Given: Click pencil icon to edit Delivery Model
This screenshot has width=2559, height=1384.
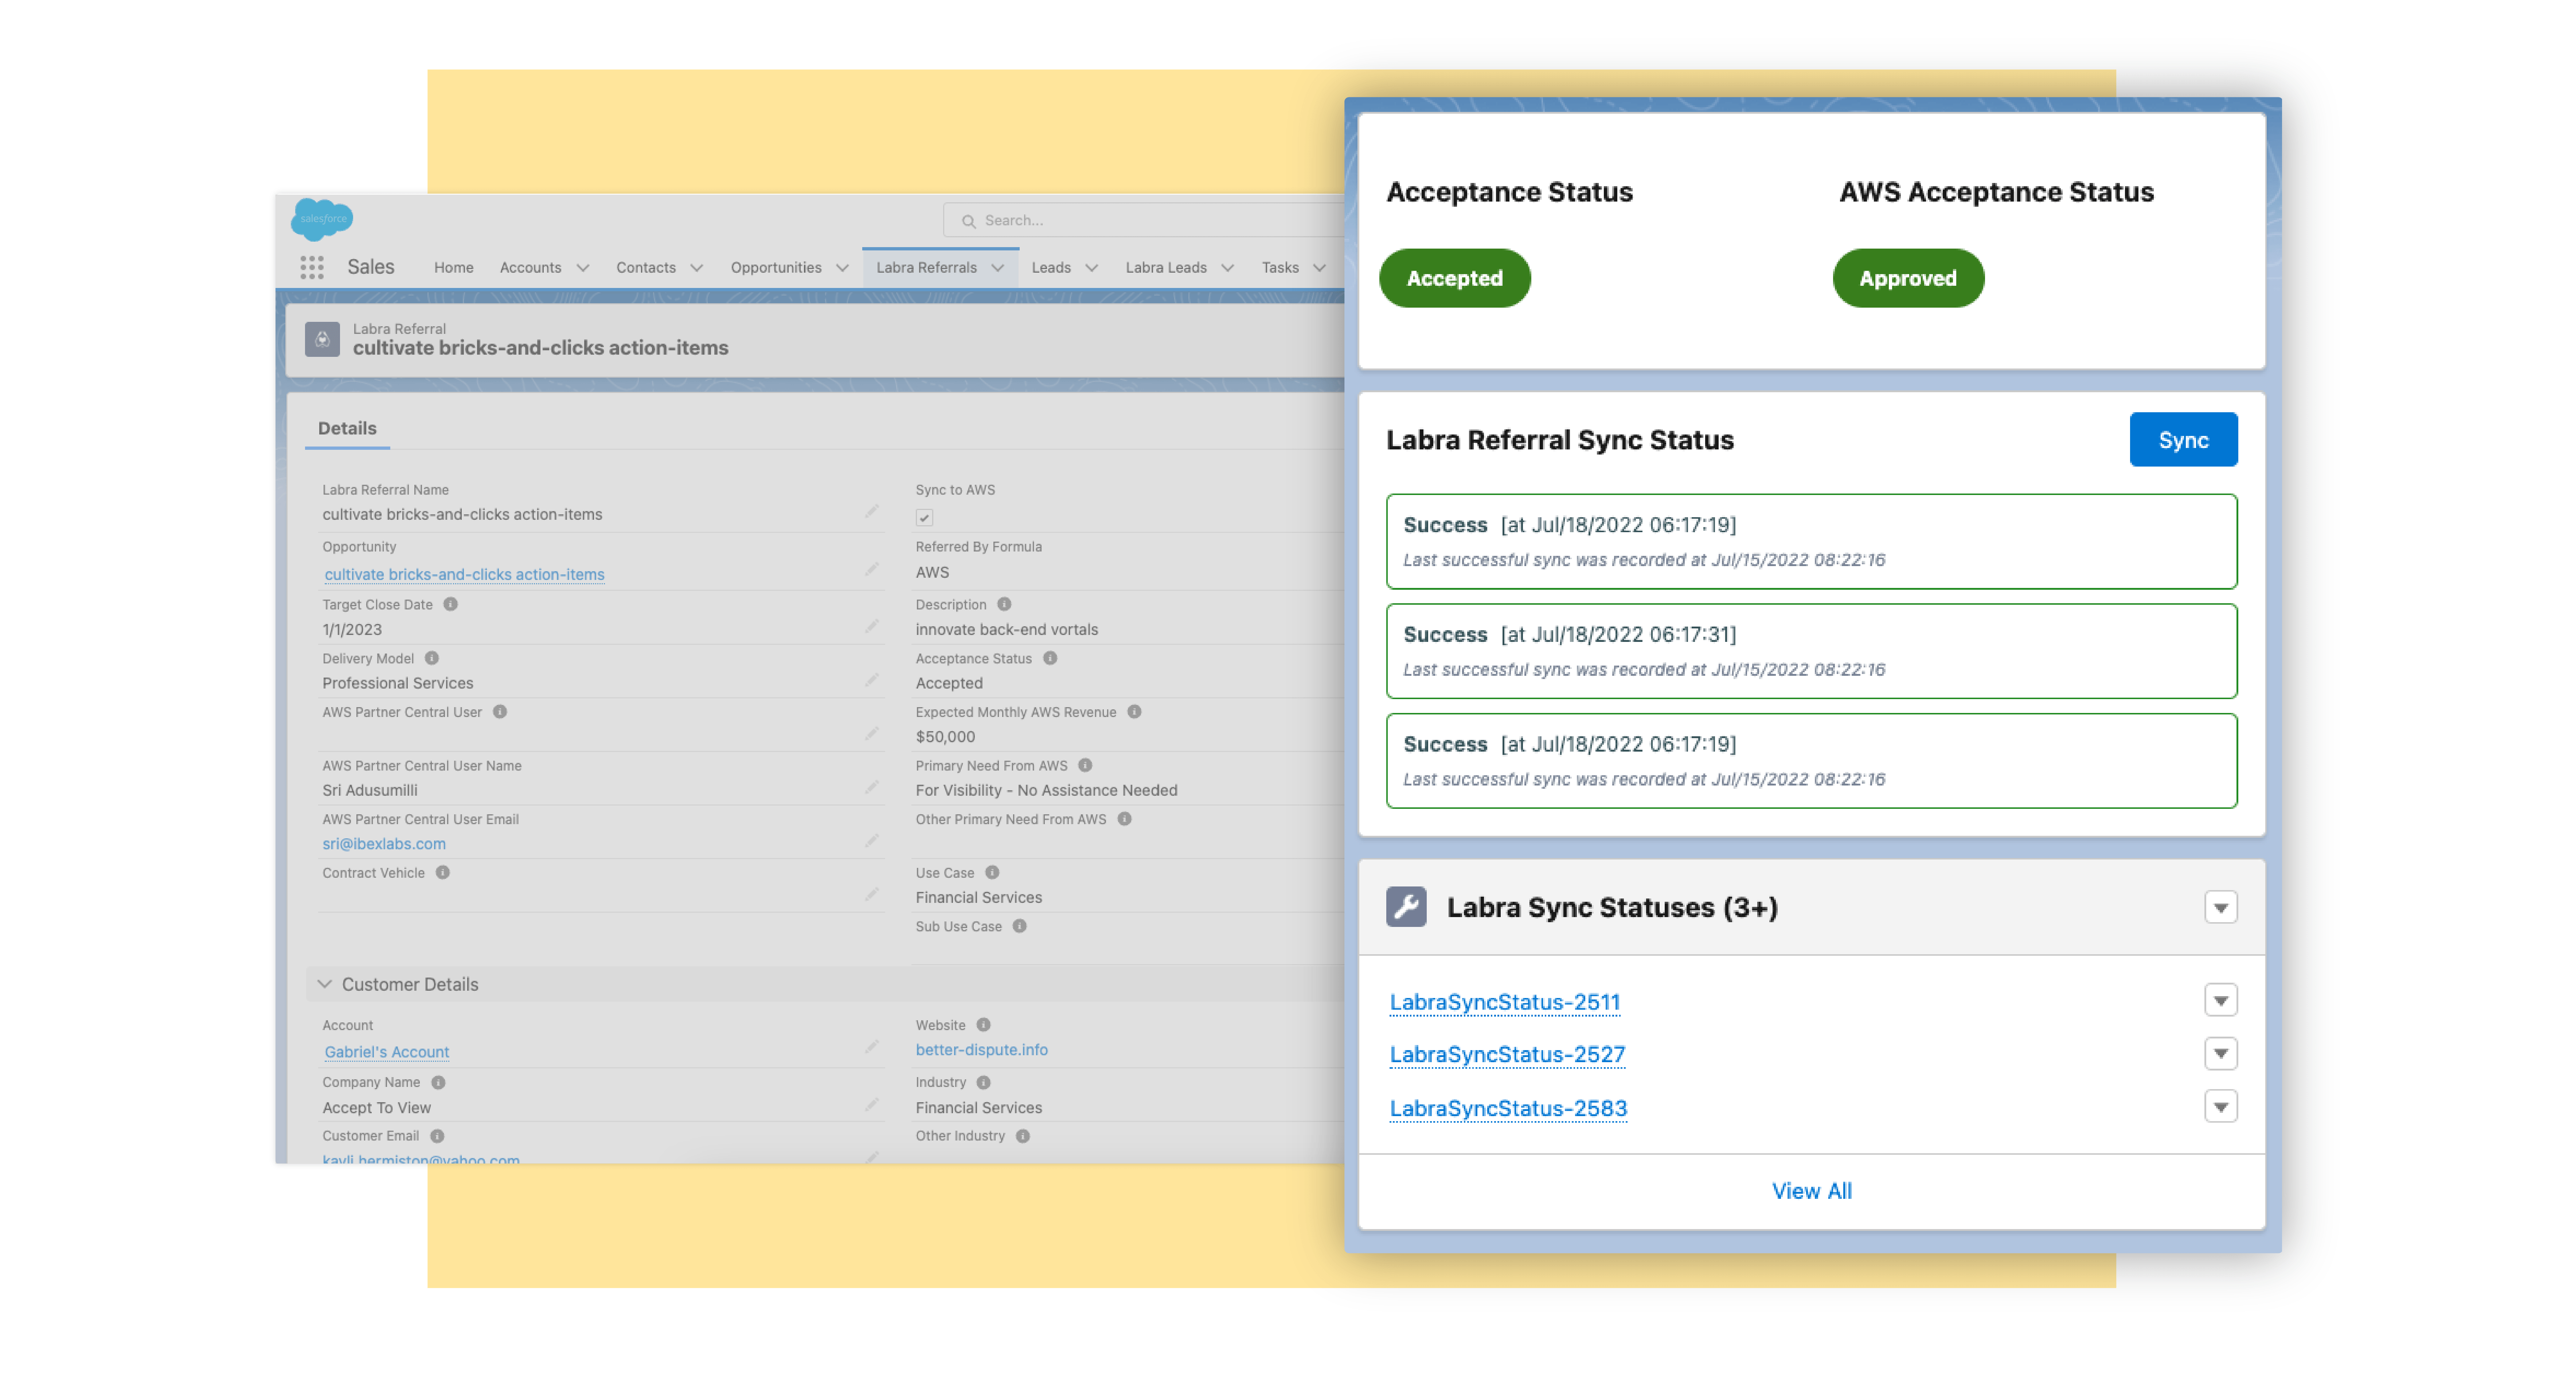Looking at the screenshot, I should (x=871, y=681).
